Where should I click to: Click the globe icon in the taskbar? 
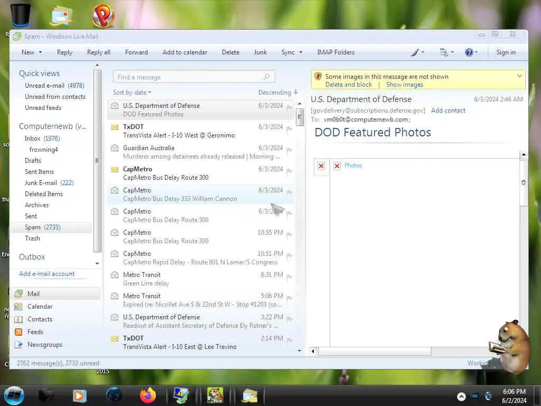114,395
